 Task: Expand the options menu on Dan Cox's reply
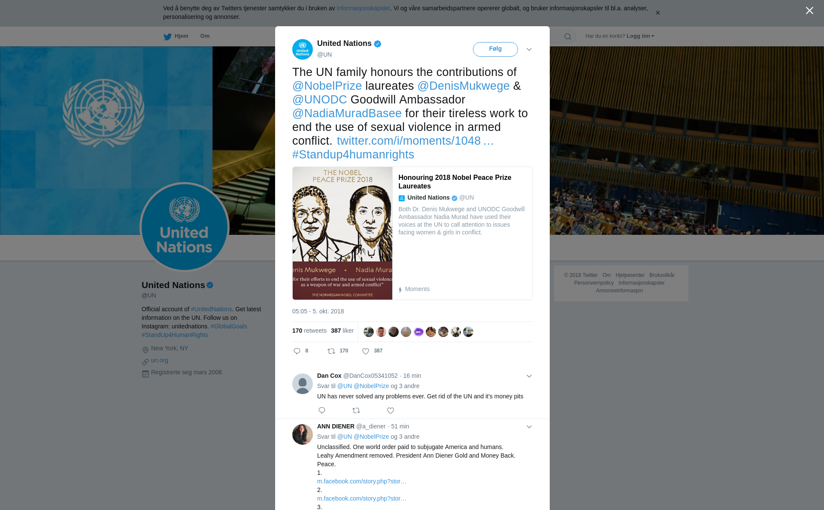529,376
